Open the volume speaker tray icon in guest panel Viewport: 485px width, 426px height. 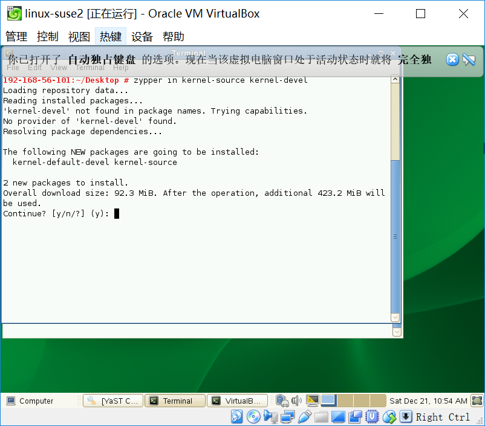296,401
